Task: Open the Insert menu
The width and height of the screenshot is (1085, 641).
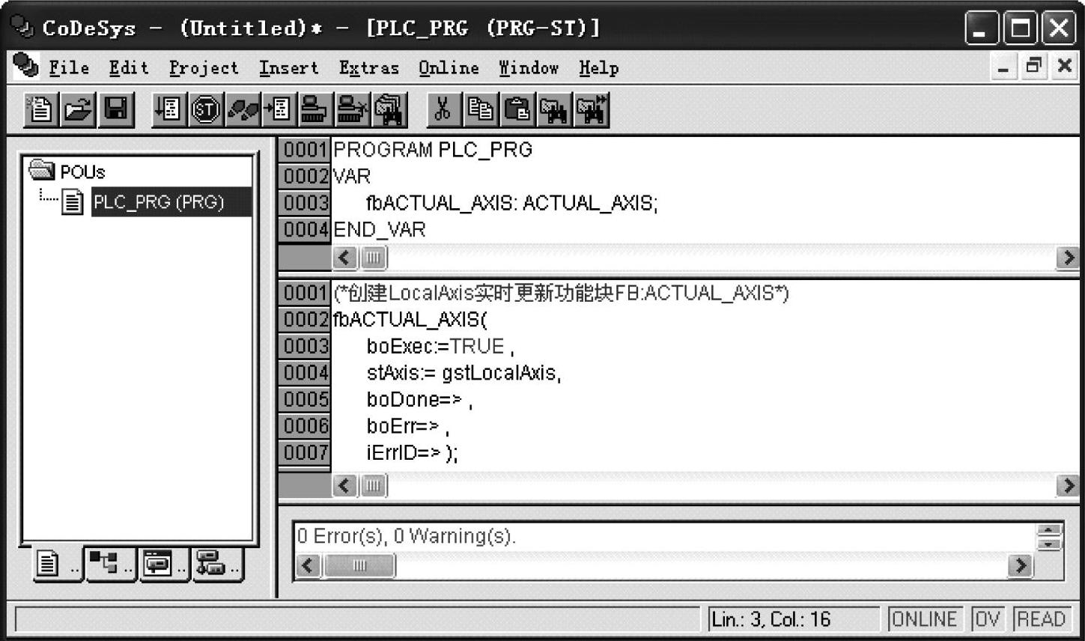Action: coord(289,68)
